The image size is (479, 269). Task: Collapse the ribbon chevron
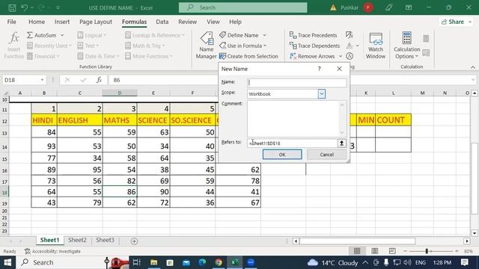pyautogui.click(x=473, y=67)
